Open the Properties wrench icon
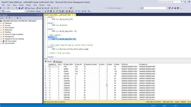 tap(172, 8)
